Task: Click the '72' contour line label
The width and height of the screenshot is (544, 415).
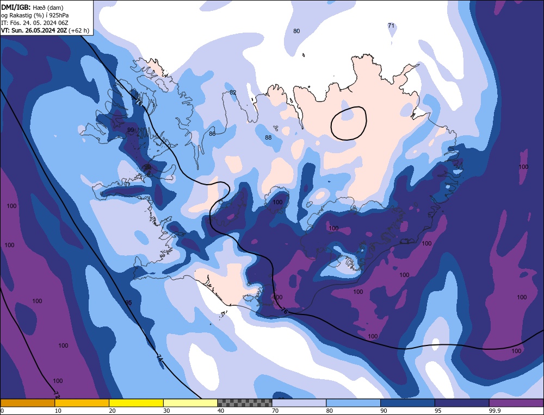Action: tap(57, 394)
